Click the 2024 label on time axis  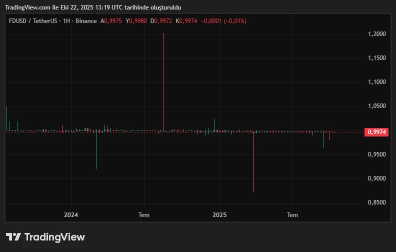[x=71, y=215]
